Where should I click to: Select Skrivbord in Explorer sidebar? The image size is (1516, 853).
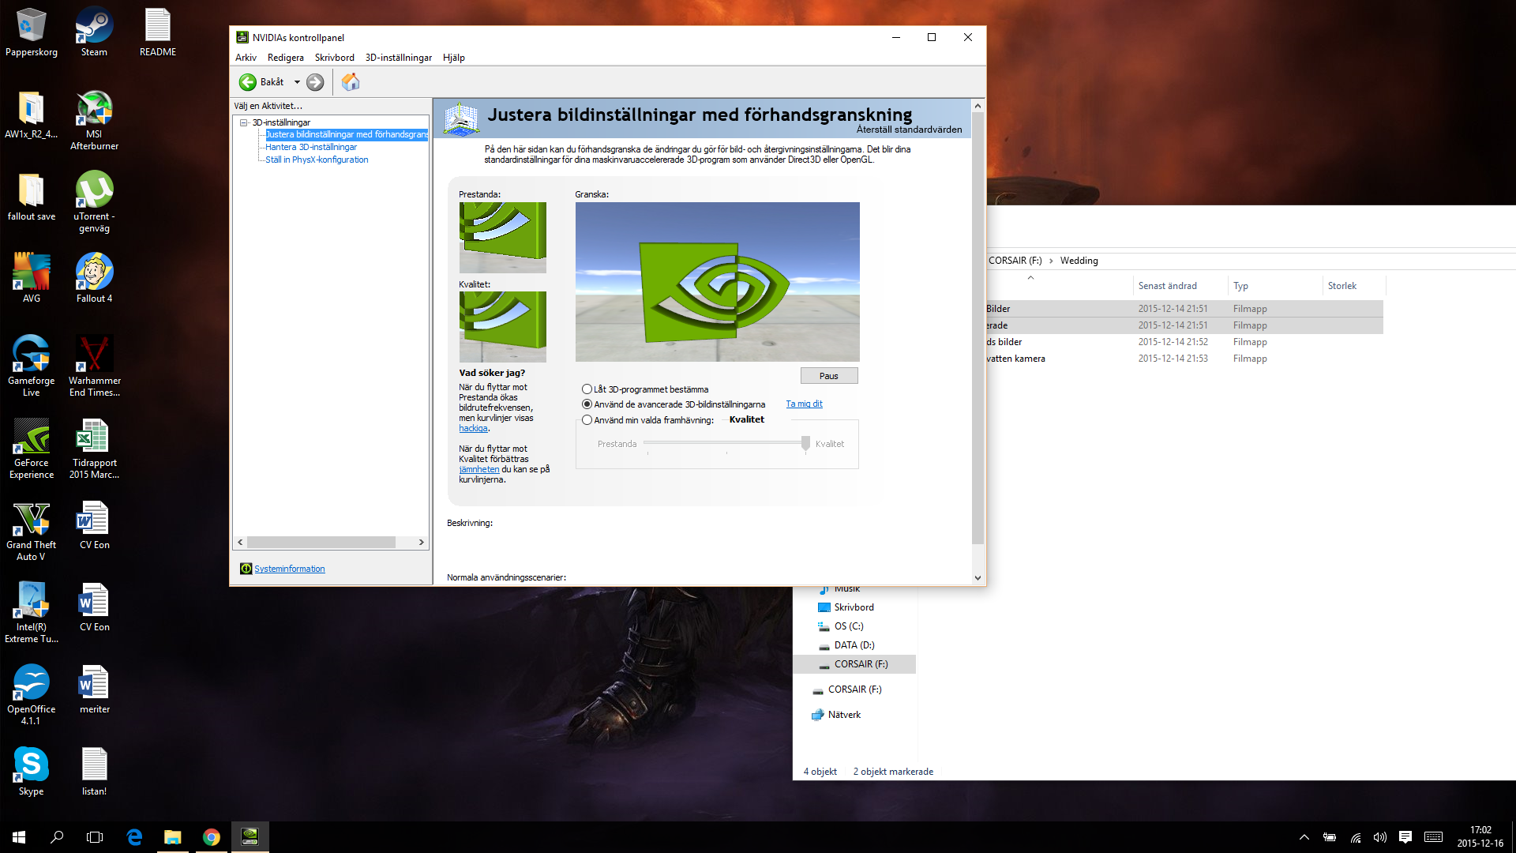coord(854,607)
